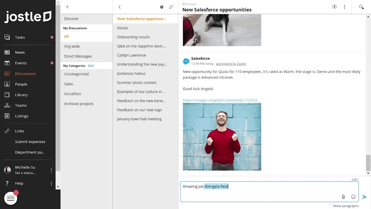The height and width of the screenshot is (209, 371).
Task: Click the plus icon to add discussion
Action: coord(67,7)
